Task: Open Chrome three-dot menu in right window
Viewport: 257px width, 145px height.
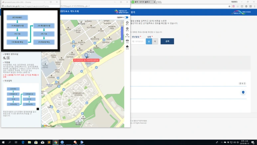Action: click(x=255, y=6)
